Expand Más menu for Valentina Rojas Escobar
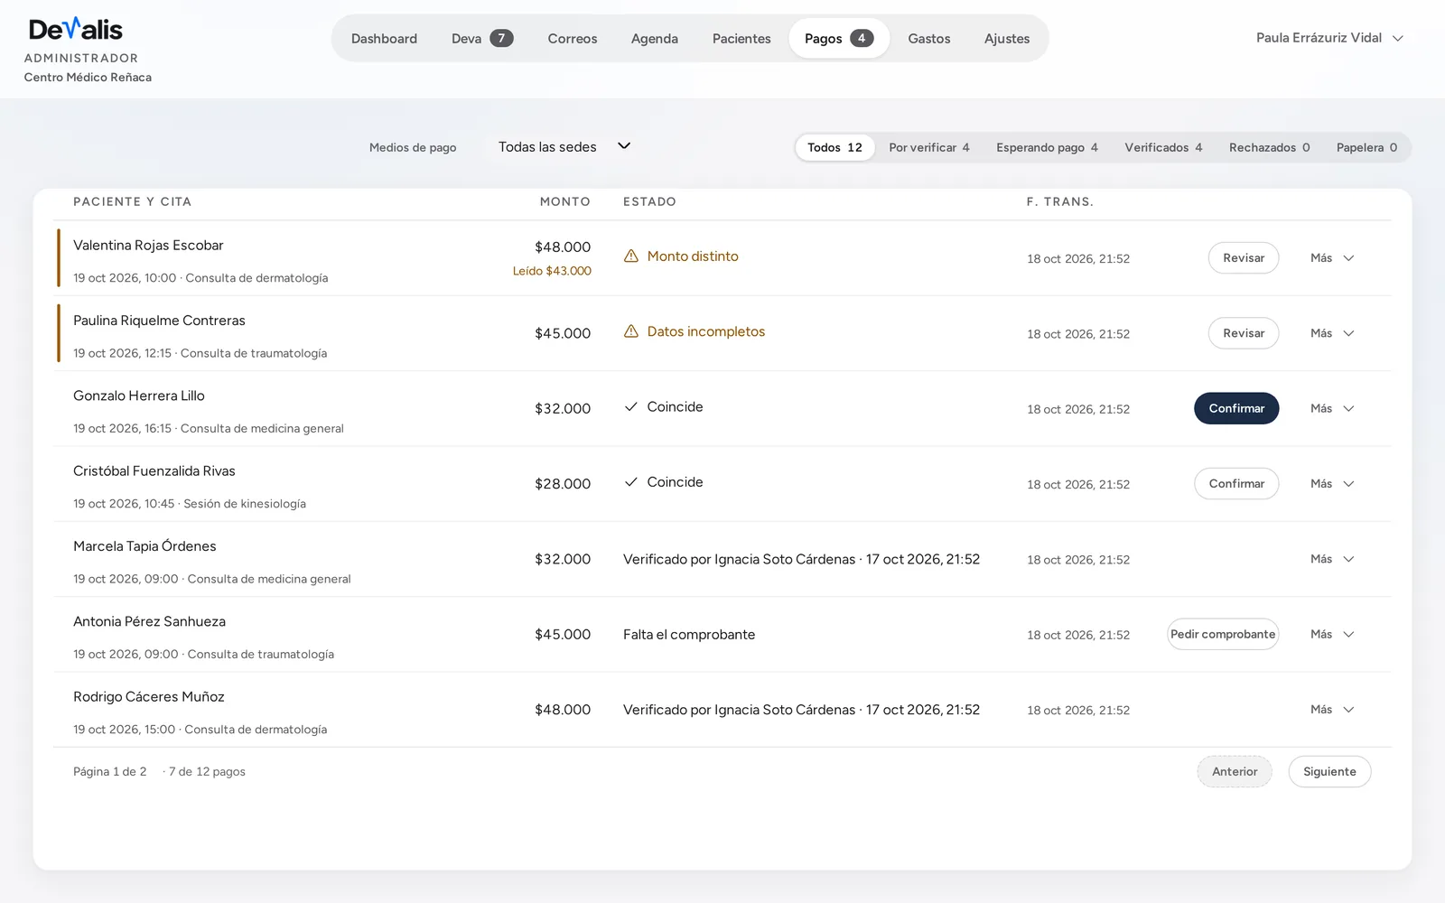Viewport: 1445px width, 903px height. (1332, 258)
